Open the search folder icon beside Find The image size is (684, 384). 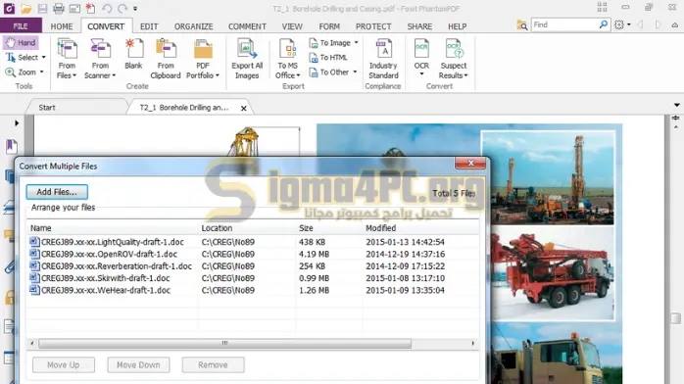[521, 25]
